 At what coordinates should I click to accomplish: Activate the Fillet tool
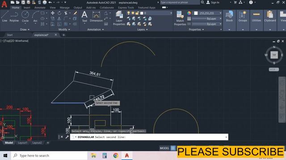pyautogui.click(x=66, y=19)
